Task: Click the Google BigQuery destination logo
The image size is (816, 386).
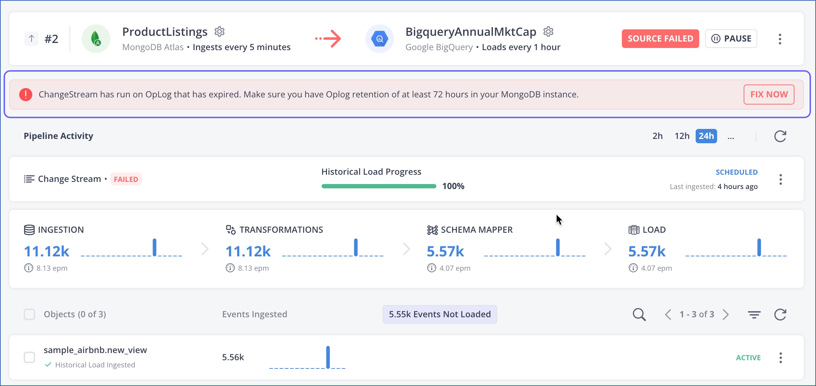Action: coord(379,39)
